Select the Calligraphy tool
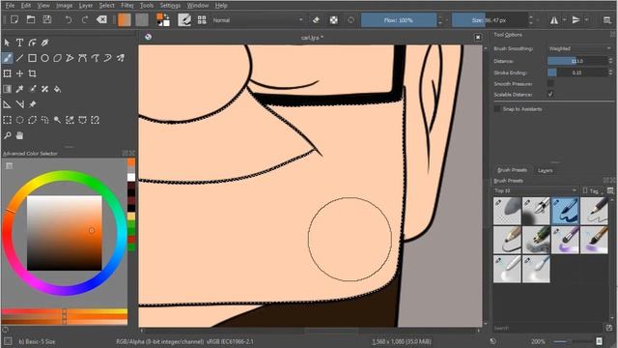 pyautogui.click(x=45, y=43)
